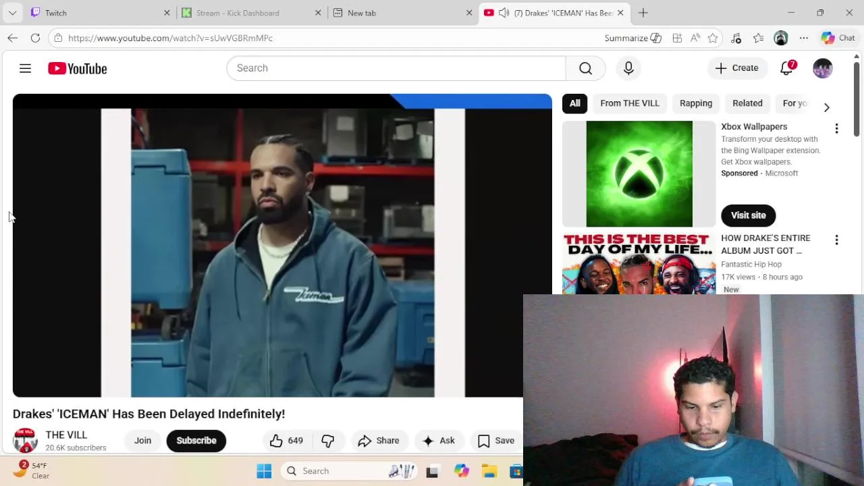Image resolution: width=864 pixels, height=486 pixels.
Task: Open Copilot Chat in the Edge toolbar
Action: click(x=838, y=38)
